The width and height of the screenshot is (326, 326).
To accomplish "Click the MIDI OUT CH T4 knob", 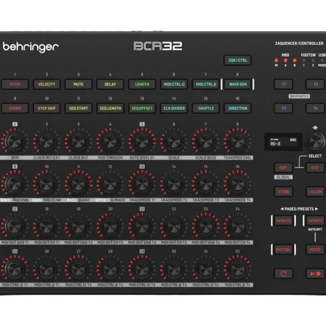I will tap(238, 226).
